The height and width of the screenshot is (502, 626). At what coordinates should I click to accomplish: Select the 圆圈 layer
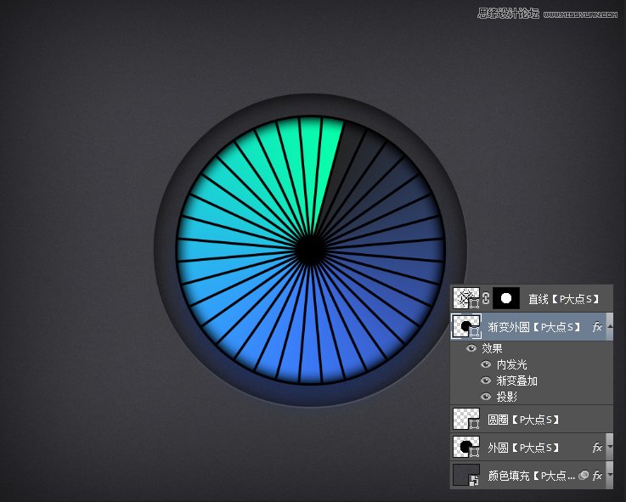522,420
